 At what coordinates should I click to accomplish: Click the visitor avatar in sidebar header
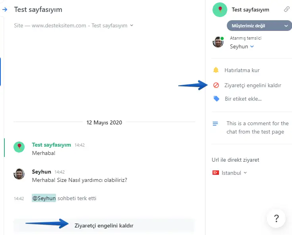[220, 10]
